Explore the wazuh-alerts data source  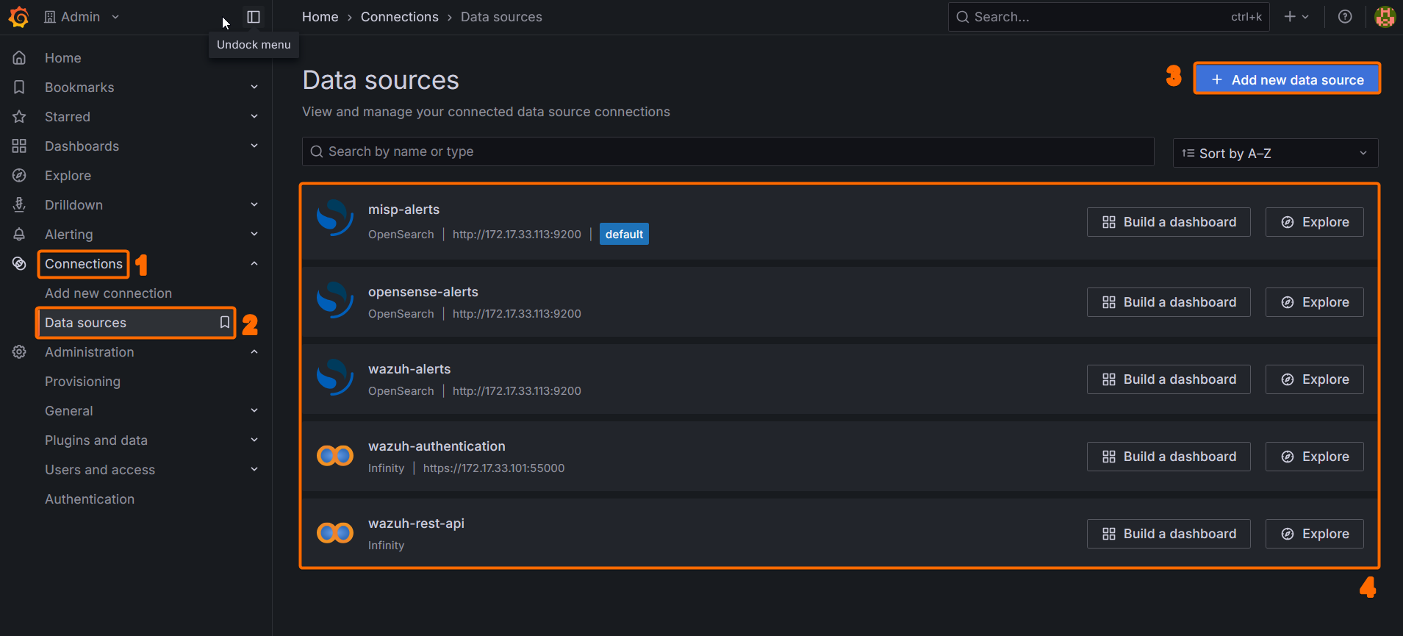click(x=1315, y=379)
